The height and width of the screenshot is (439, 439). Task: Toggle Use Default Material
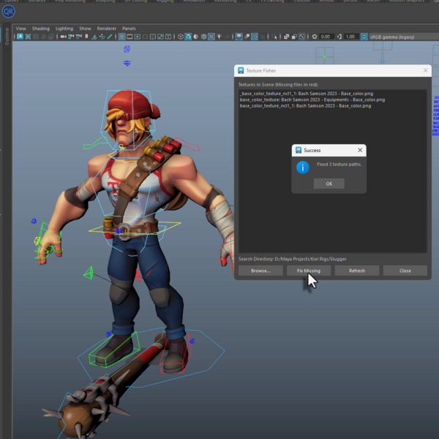pos(195,37)
